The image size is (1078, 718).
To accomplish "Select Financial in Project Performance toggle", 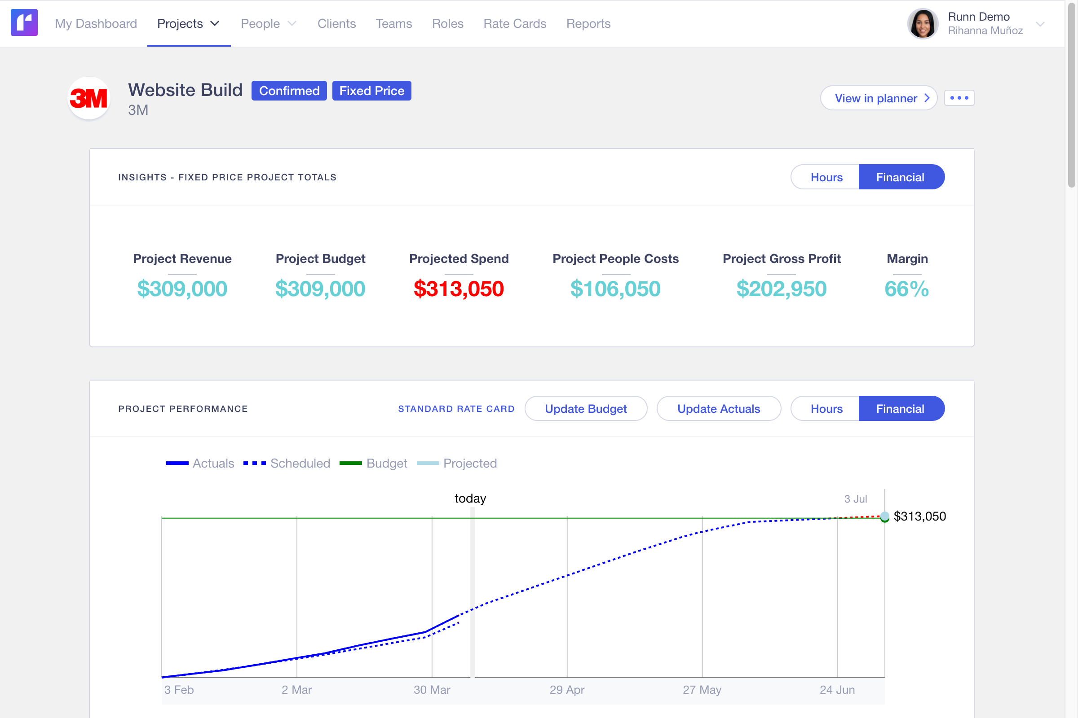I will point(900,409).
